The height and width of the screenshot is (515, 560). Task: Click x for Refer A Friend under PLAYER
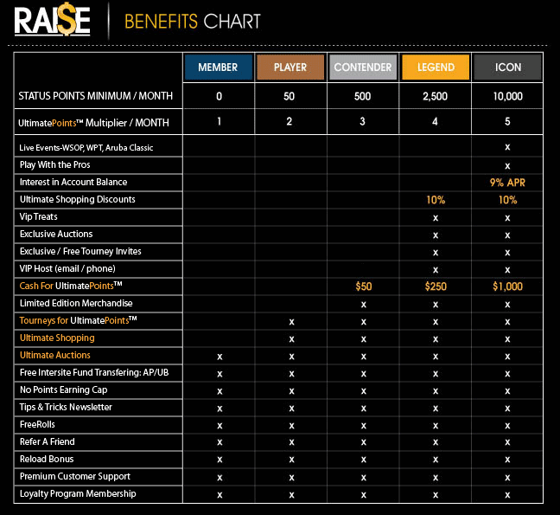tap(292, 442)
